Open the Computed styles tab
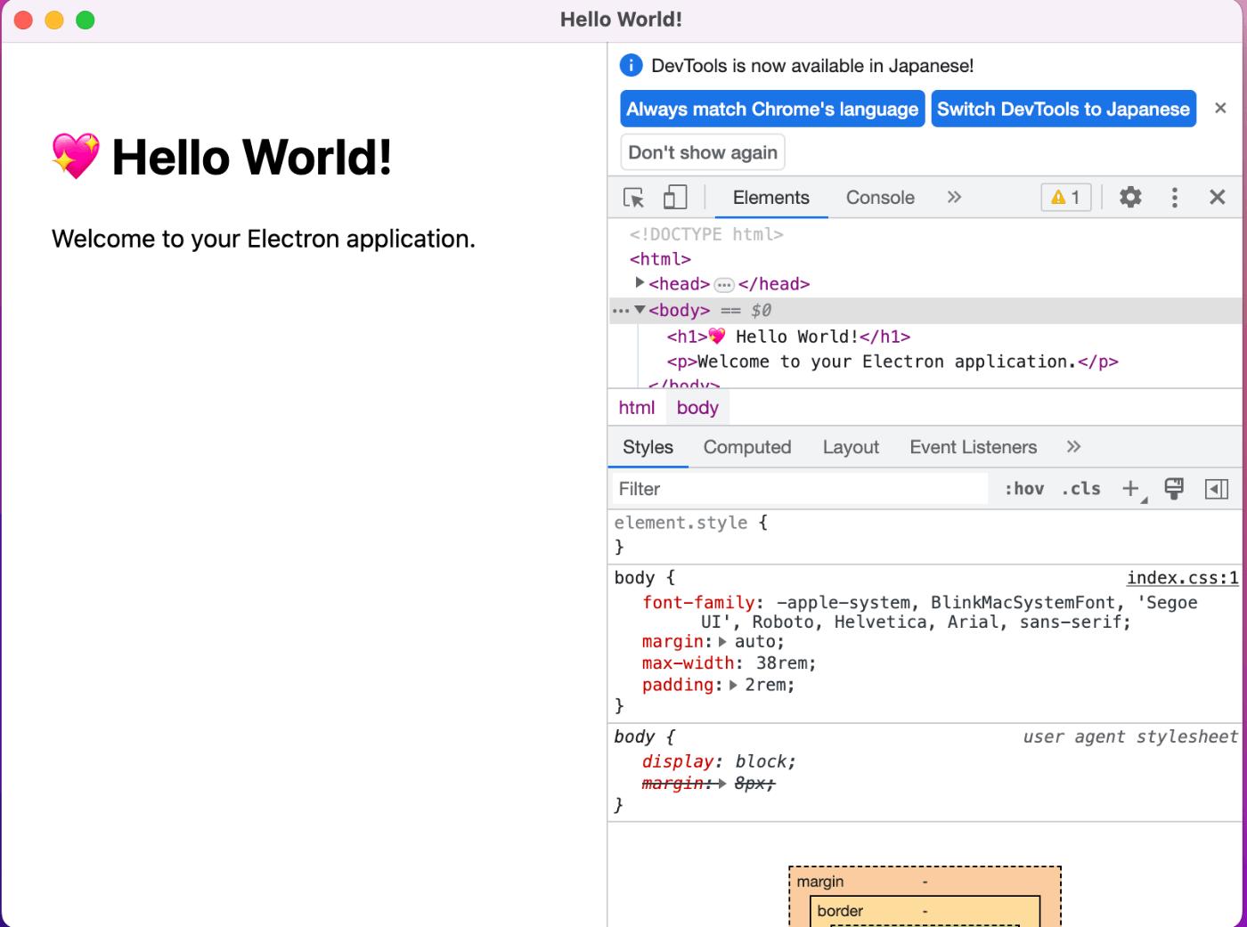Image resolution: width=1247 pixels, height=927 pixels. pos(746,447)
